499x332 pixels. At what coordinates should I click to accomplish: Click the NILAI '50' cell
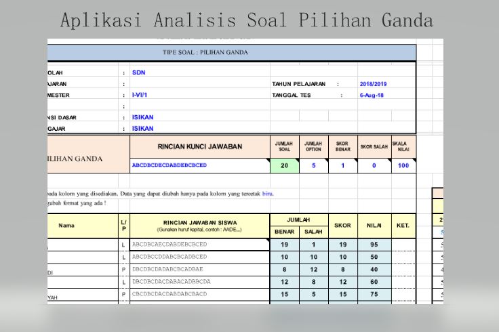(374, 257)
